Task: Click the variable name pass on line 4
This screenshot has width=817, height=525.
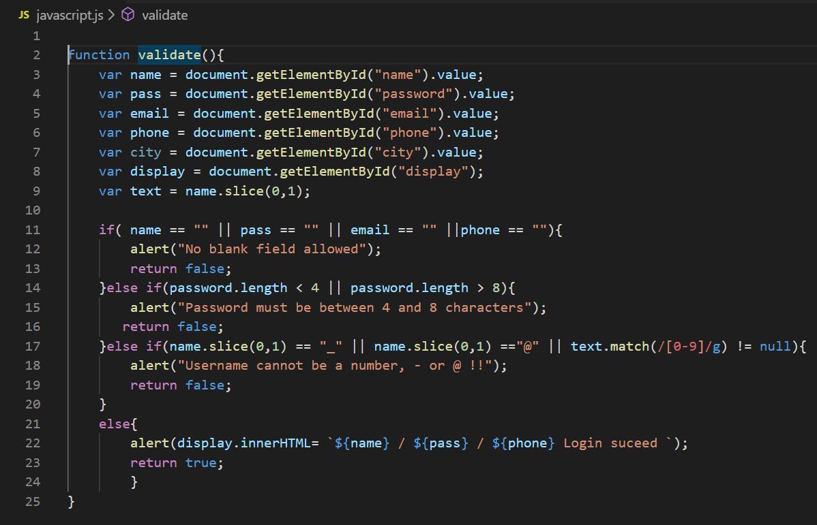Action: 145,93
